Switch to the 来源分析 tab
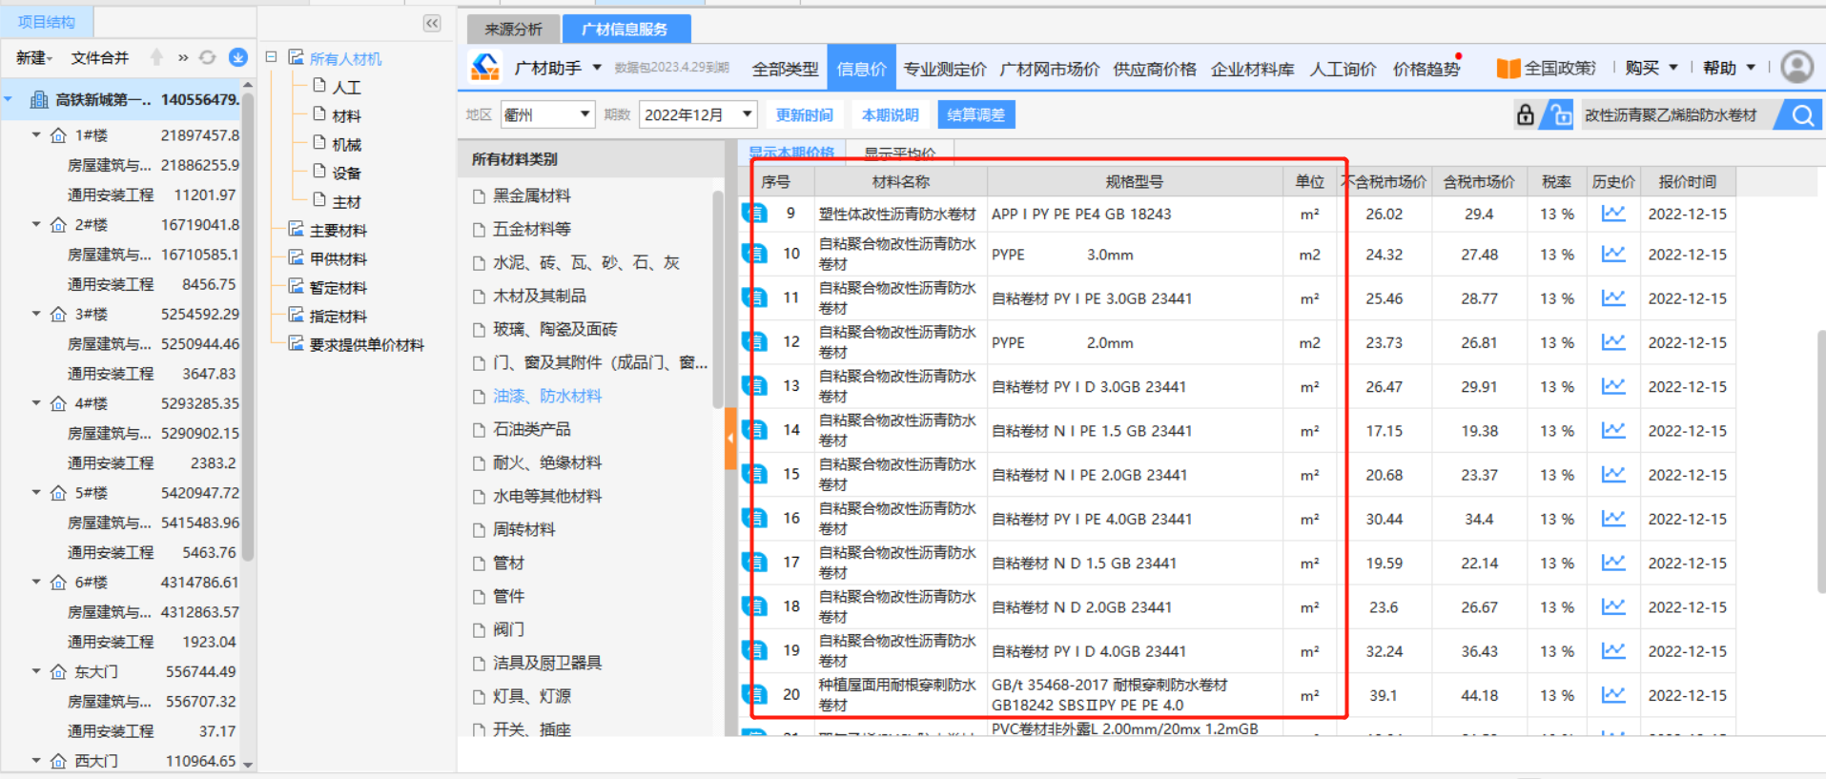The width and height of the screenshot is (1826, 779). pos(513,29)
